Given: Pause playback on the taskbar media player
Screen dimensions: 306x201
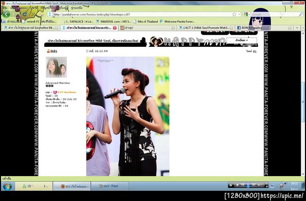Looking at the screenshot, I should pyautogui.click(x=248, y=185).
